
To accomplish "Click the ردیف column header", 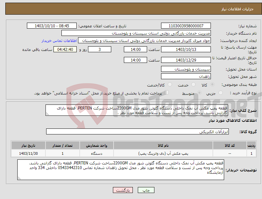I will [251, 145].
